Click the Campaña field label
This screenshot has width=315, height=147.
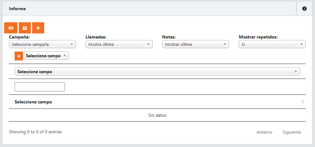[x=19, y=37]
